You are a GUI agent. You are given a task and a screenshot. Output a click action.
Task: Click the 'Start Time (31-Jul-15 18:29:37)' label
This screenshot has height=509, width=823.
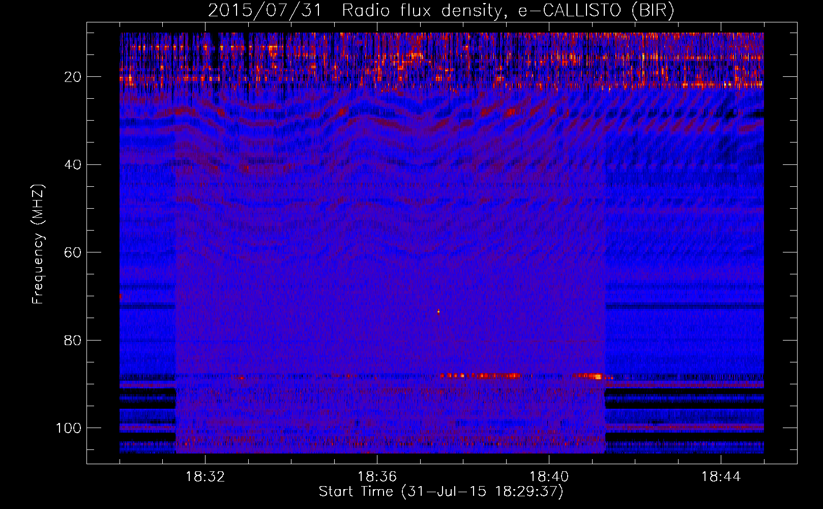tap(441, 492)
